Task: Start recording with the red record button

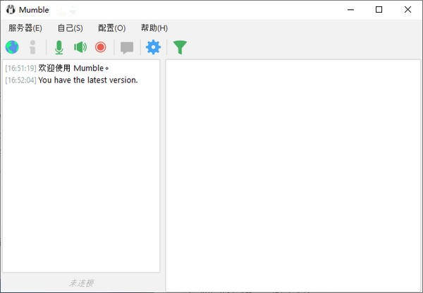Action: click(100, 47)
